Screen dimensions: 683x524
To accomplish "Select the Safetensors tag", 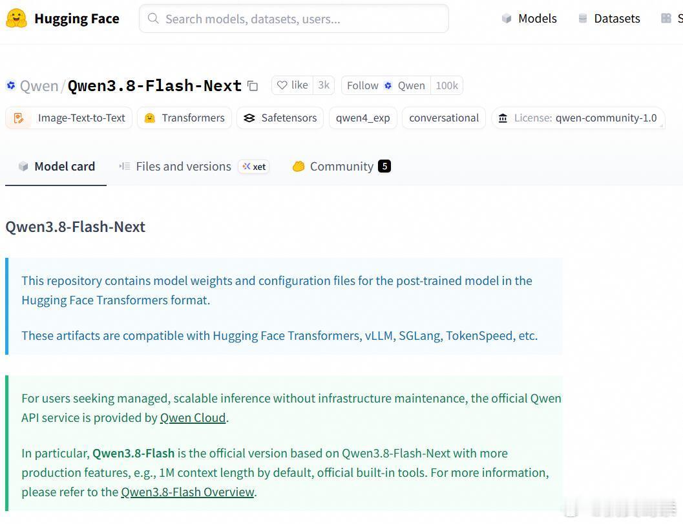I will [x=280, y=118].
